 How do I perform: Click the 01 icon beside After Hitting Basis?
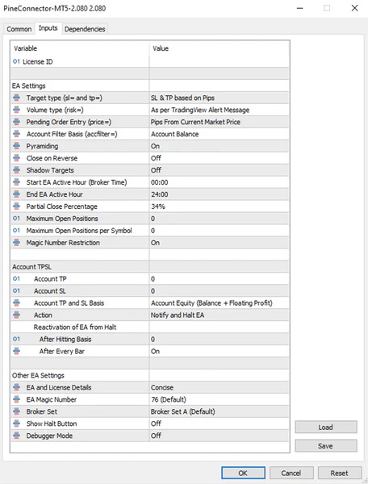point(16,339)
